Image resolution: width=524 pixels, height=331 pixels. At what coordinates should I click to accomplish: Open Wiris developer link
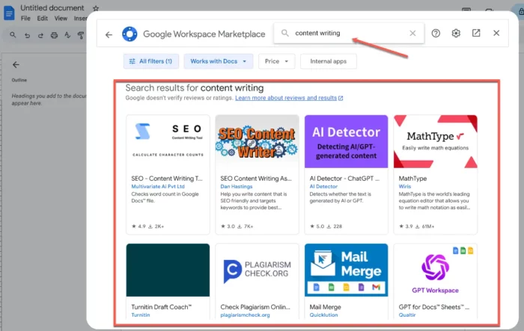(x=405, y=187)
